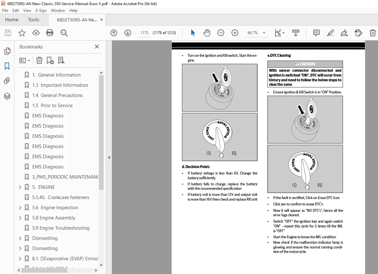
Task: Open the zoom level 66.7% dropdown
Action: [264, 33]
